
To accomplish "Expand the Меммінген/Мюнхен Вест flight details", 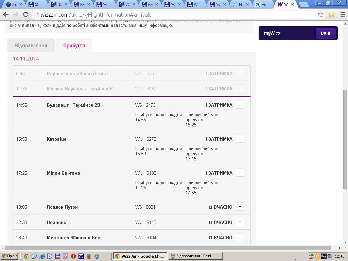I will pyautogui.click(x=240, y=238).
